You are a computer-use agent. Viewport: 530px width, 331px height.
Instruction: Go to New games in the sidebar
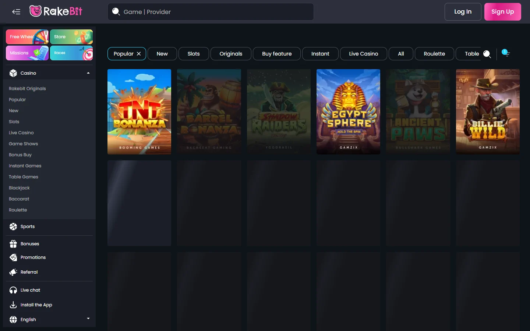click(x=14, y=111)
